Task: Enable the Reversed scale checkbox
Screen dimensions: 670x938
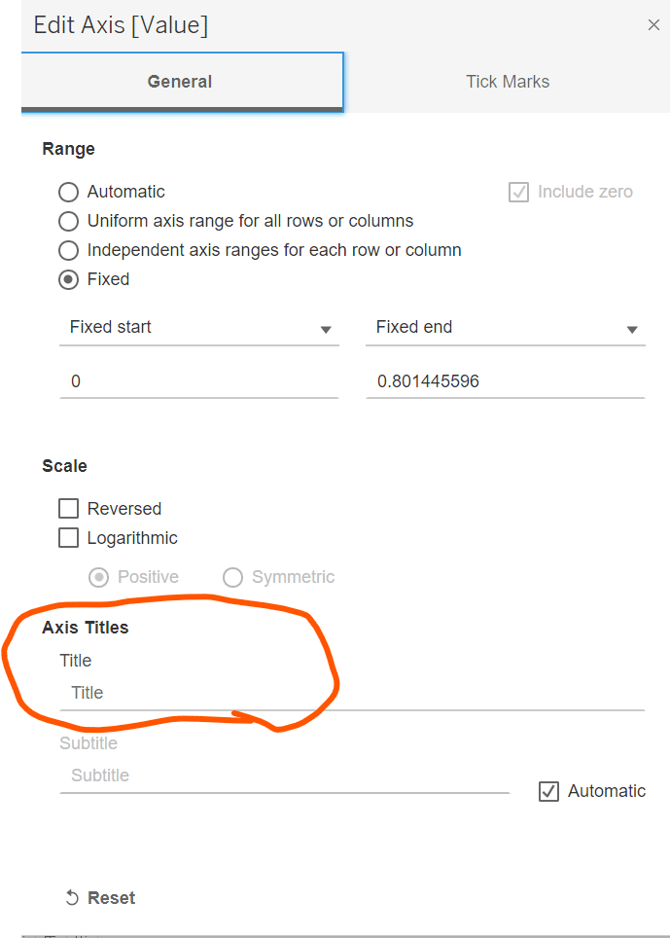Action: click(69, 509)
